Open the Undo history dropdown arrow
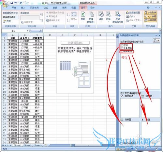Screen dimensions: 163x152 [x=18, y=3]
